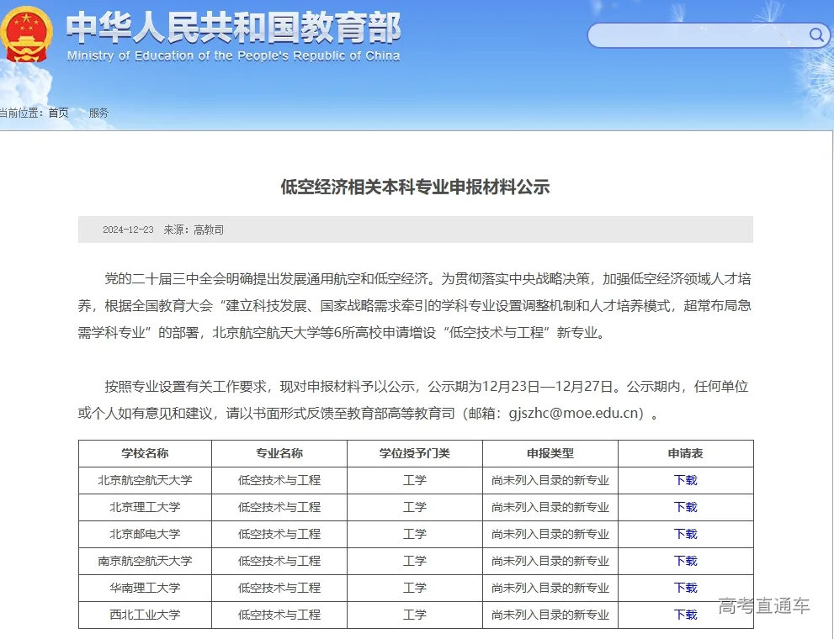
Task: Click the source label 来源：高教司
Action: [x=194, y=230]
